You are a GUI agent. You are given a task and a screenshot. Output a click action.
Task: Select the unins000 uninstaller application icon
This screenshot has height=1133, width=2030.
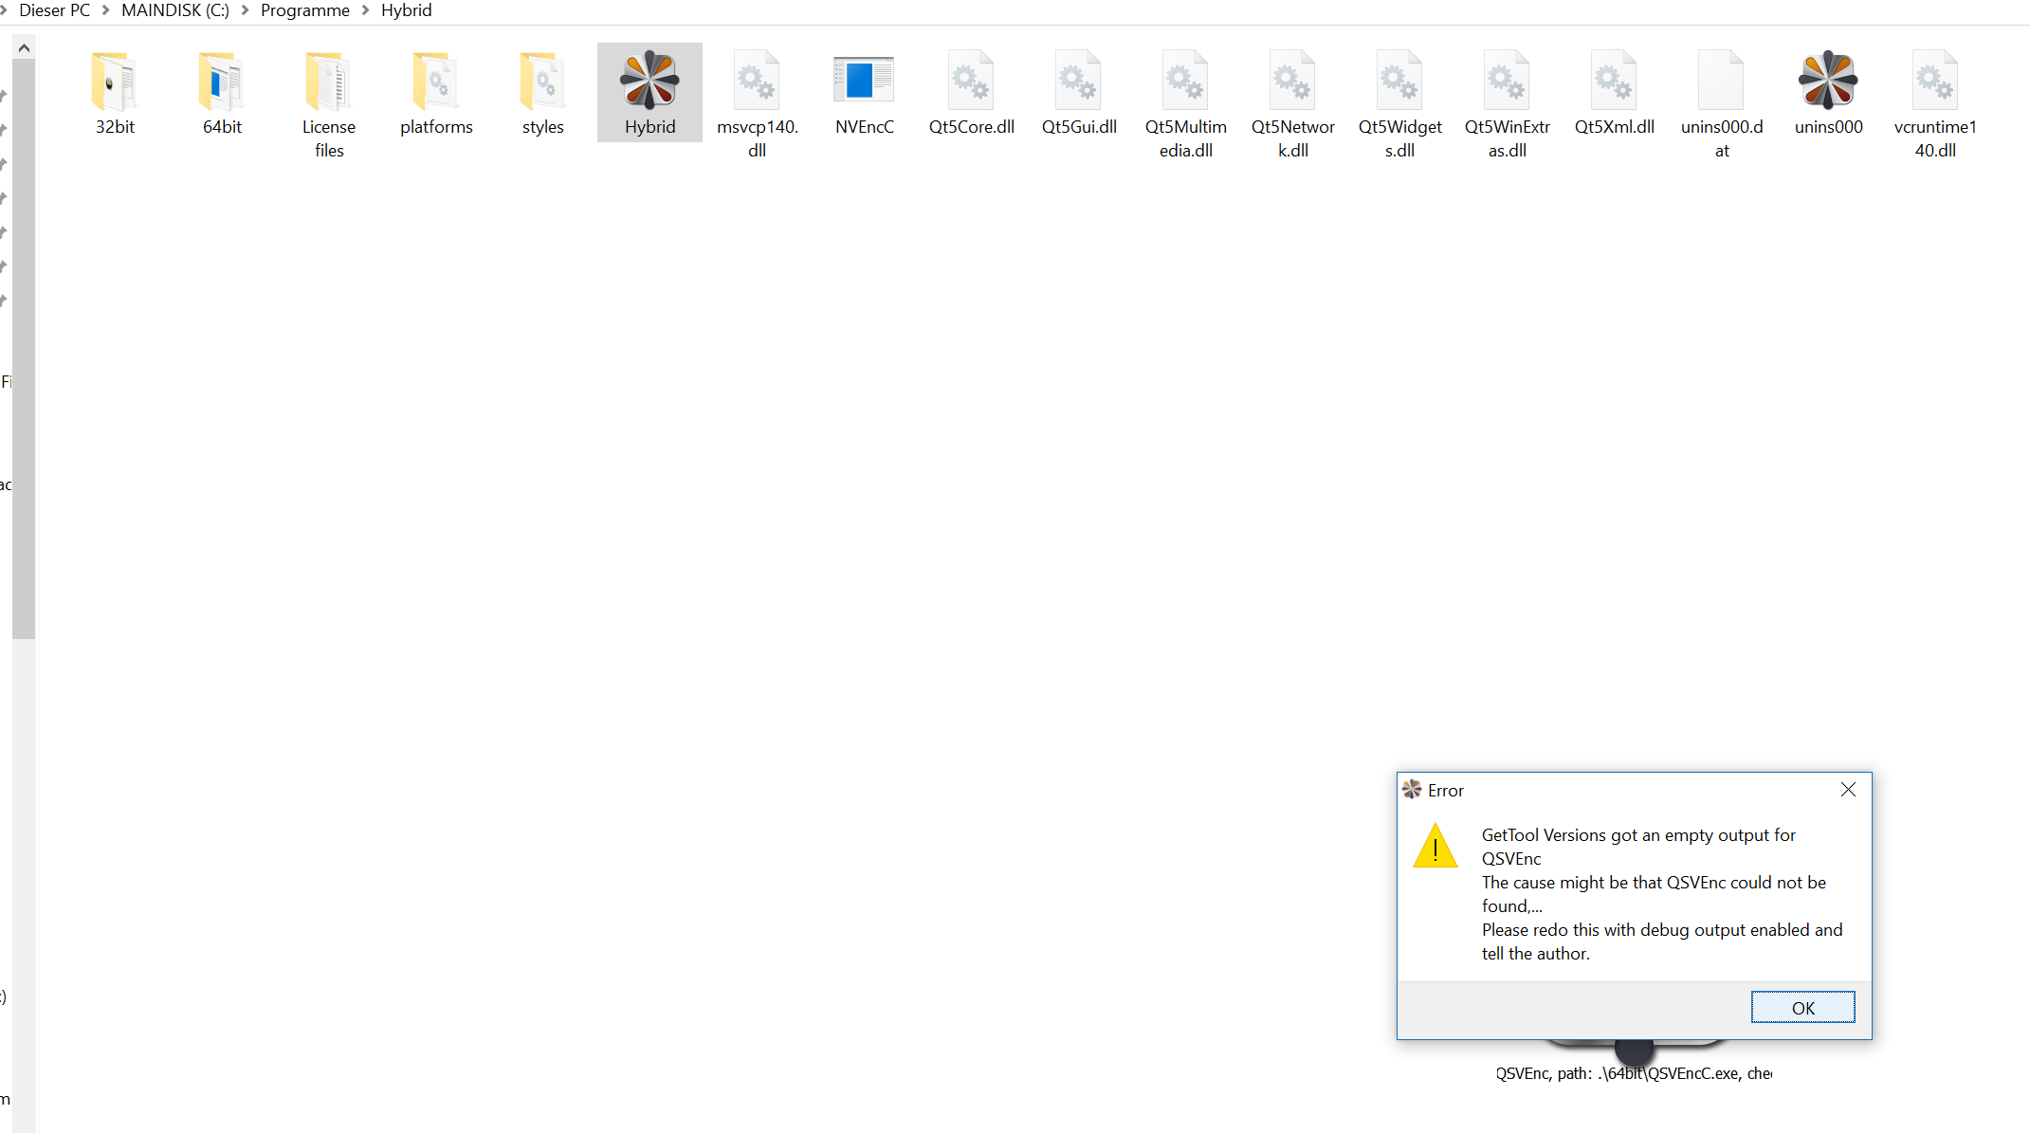1827,82
